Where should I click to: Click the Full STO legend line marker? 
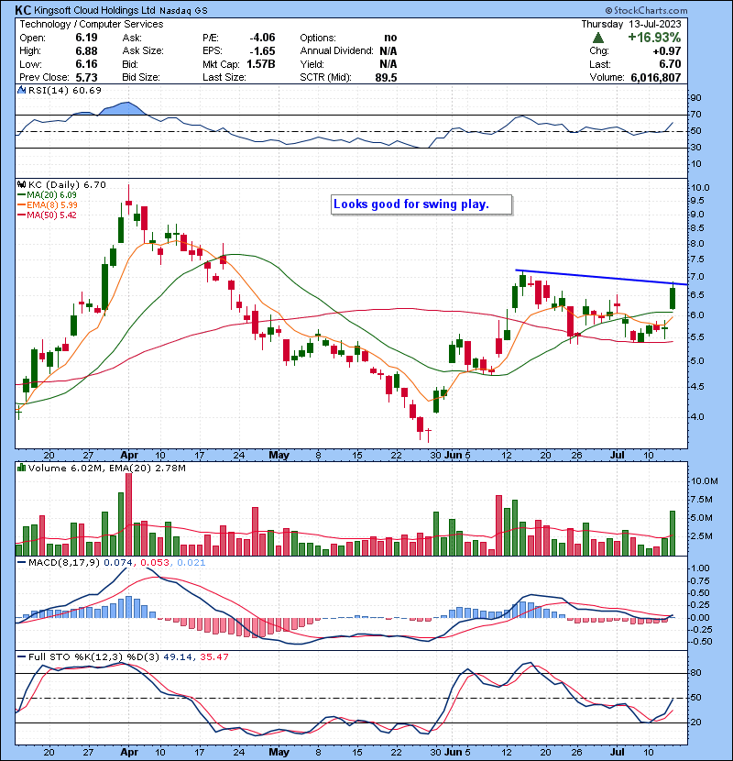[21, 656]
